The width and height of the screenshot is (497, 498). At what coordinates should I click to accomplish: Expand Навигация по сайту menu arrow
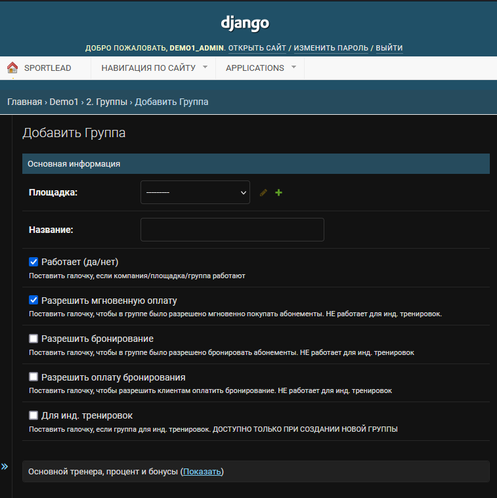[x=205, y=67]
